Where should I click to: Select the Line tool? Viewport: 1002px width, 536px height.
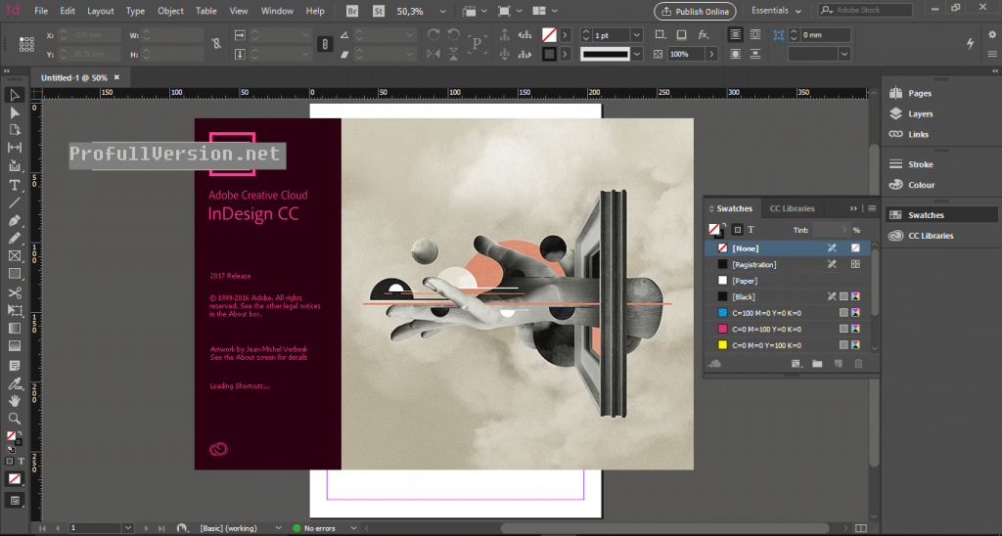click(x=14, y=203)
